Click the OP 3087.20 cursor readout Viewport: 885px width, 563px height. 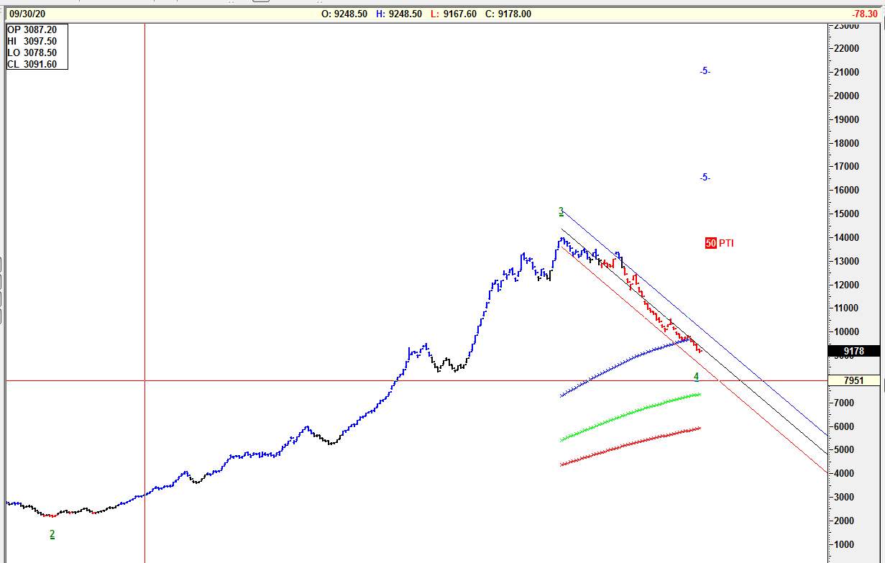click(32, 30)
